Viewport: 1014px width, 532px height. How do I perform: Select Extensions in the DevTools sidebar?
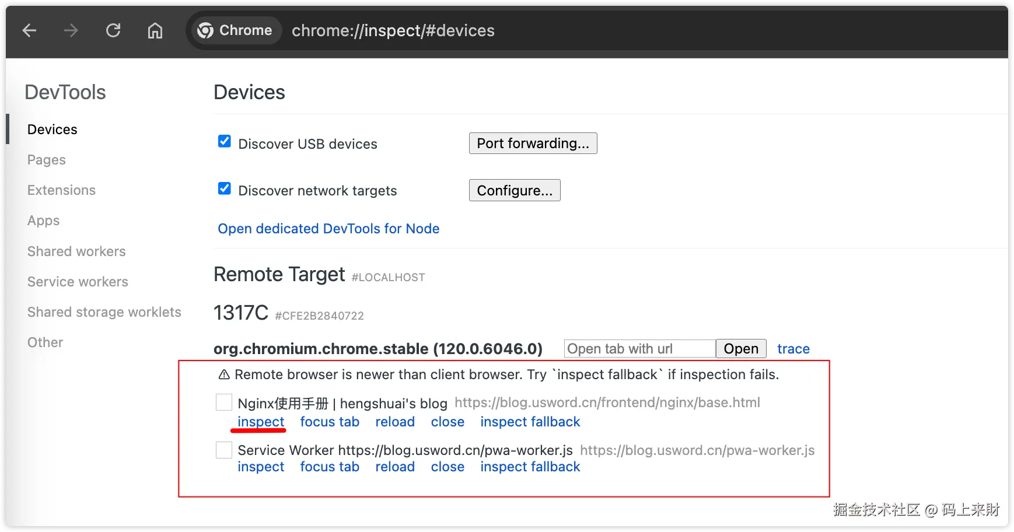(61, 190)
